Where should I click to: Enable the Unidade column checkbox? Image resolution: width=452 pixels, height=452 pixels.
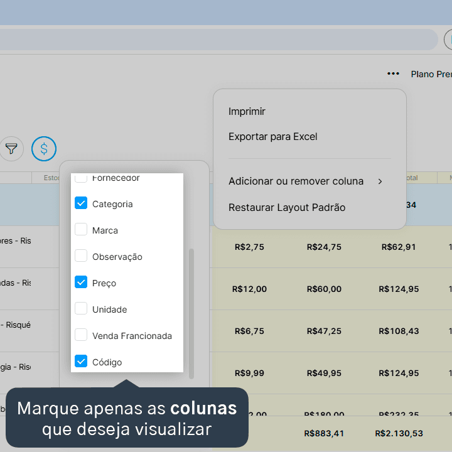[x=81, y=308]
